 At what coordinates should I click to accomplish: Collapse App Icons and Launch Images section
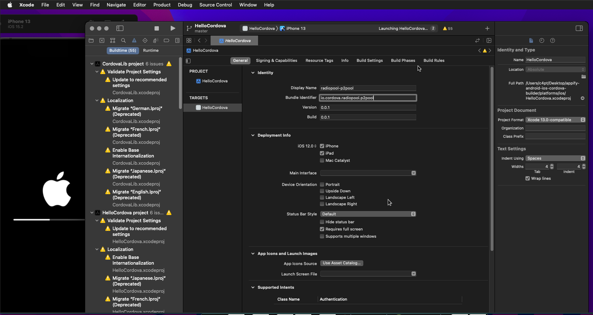[253, 254]
